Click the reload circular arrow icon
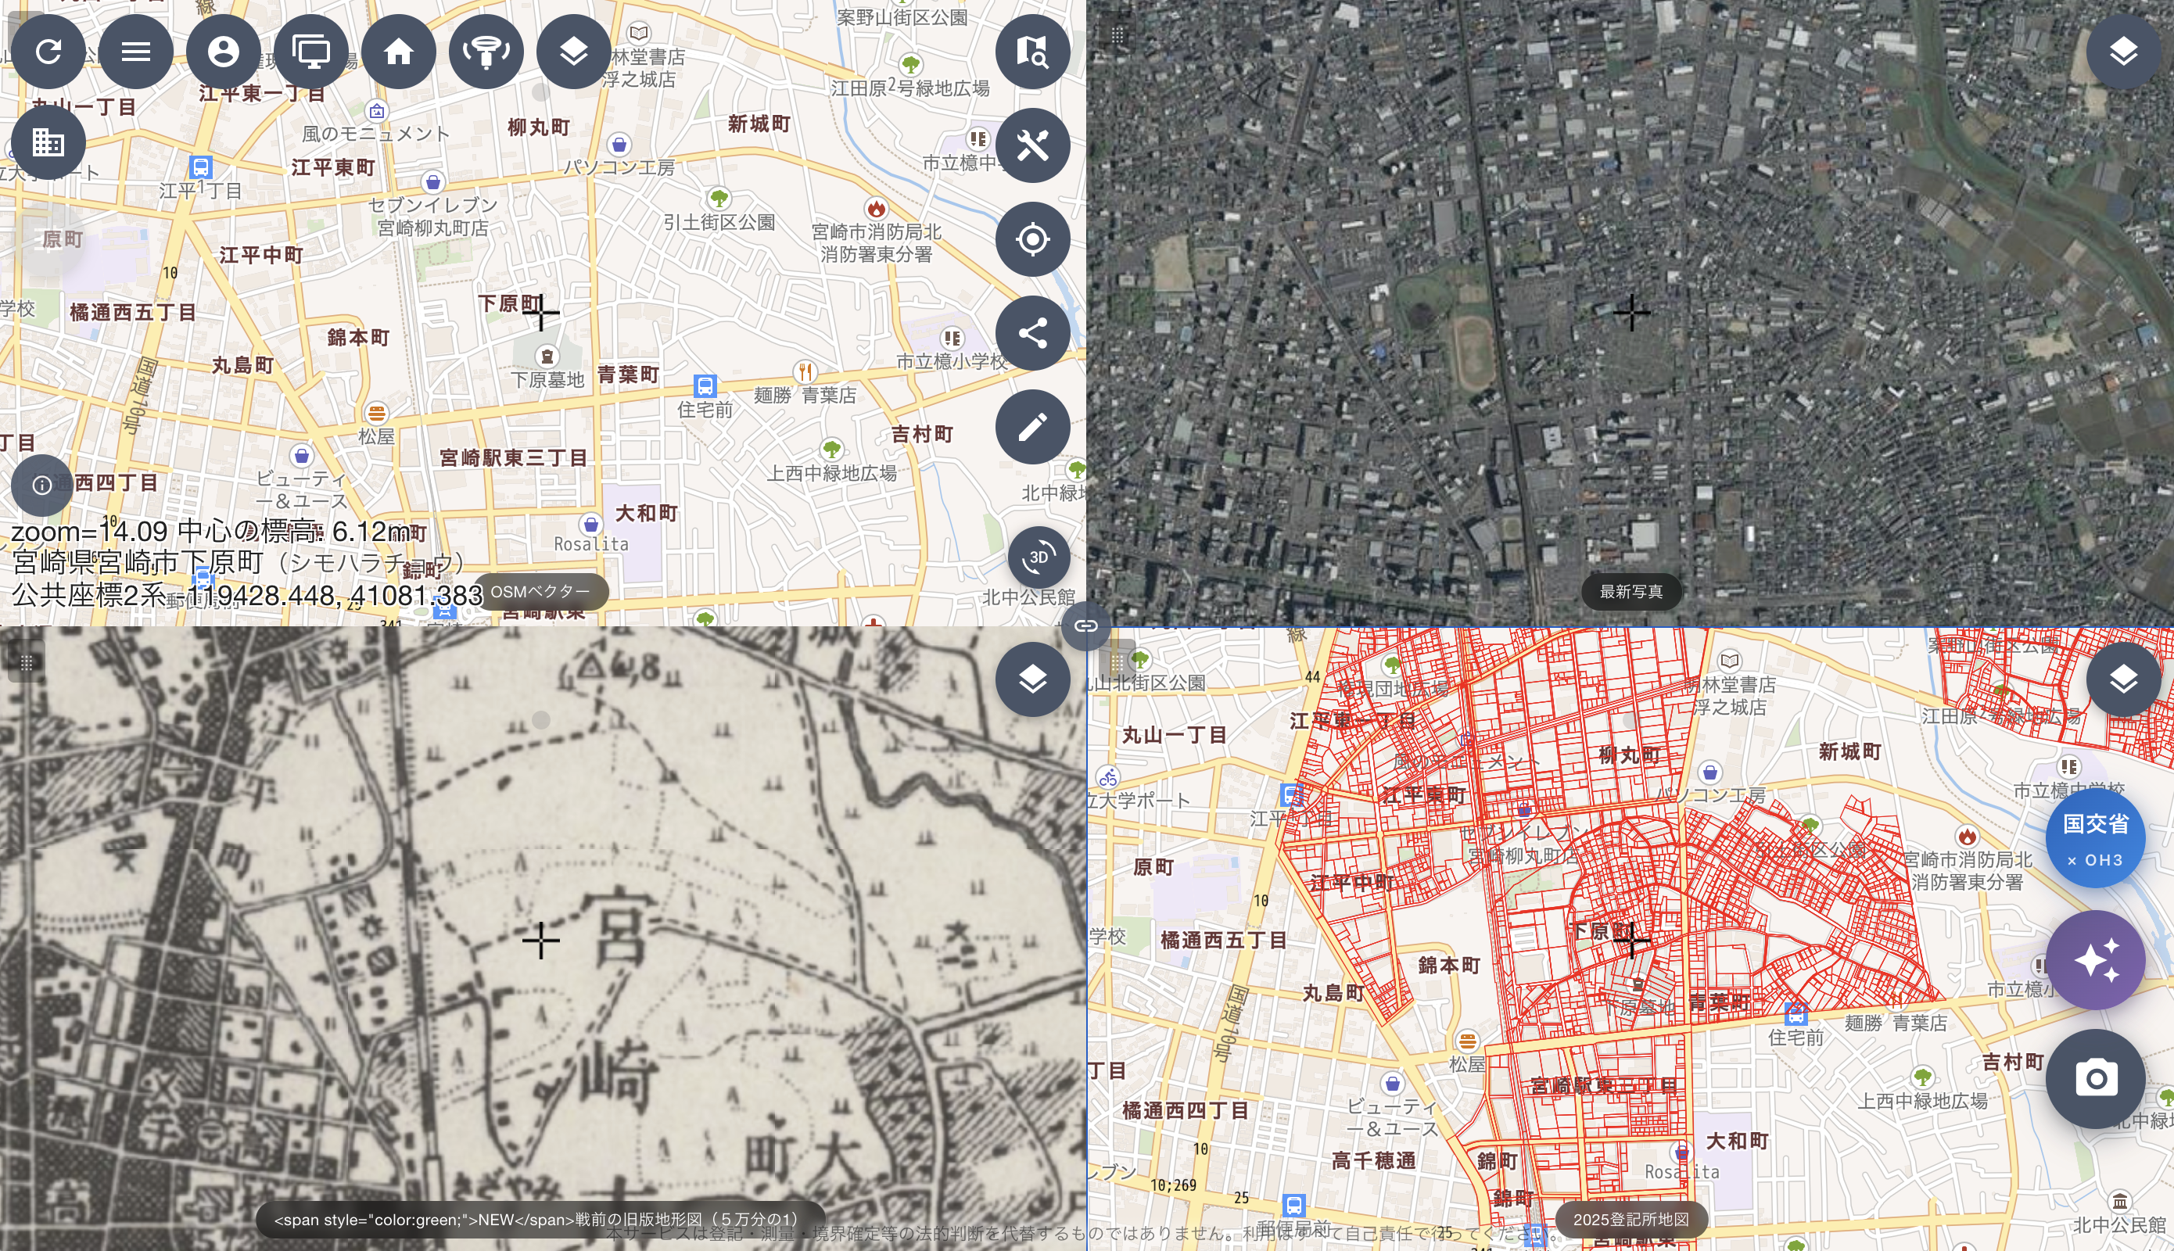2174x1251 pixels. coord(48,52)
